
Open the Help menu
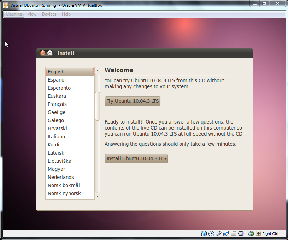(66, 14)
